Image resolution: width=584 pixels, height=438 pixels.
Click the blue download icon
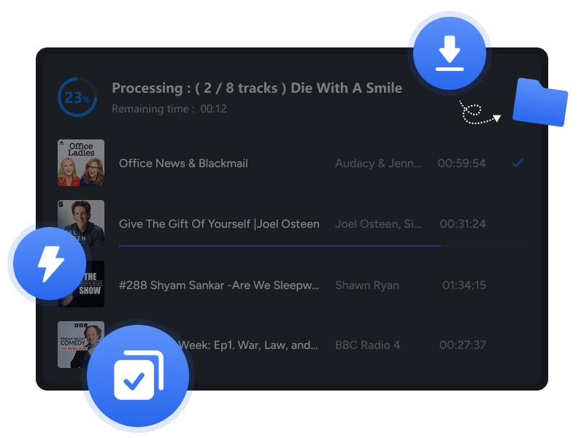[450, 52]
